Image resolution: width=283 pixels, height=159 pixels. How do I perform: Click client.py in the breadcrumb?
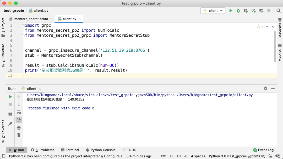click(x=39, y=11)
